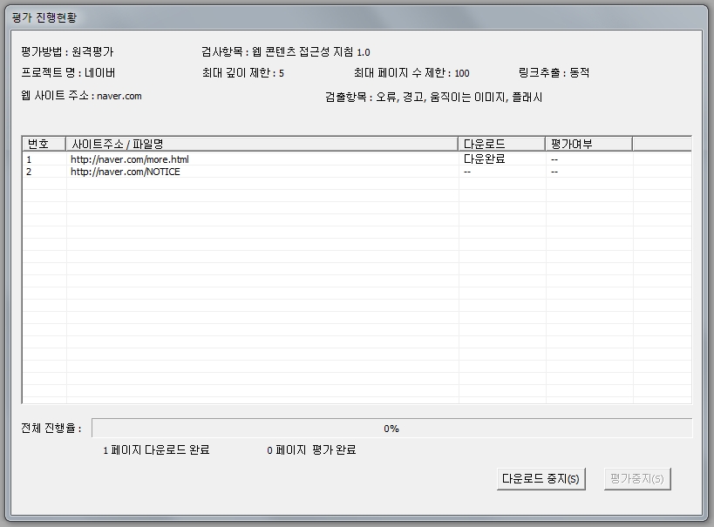
Task: Click the 1 페이지 다운로드 완료 status text
Action: click(x=156, y=450)
